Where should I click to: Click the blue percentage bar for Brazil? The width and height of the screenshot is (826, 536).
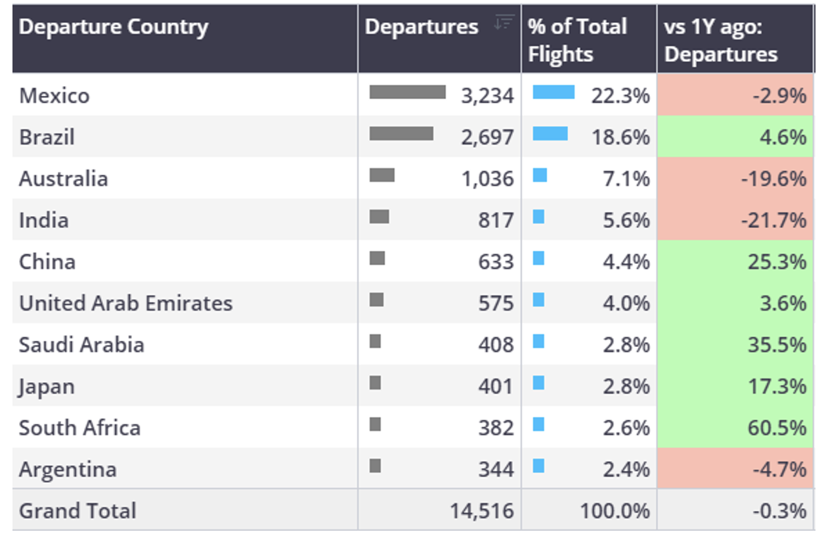pos(550,133)
